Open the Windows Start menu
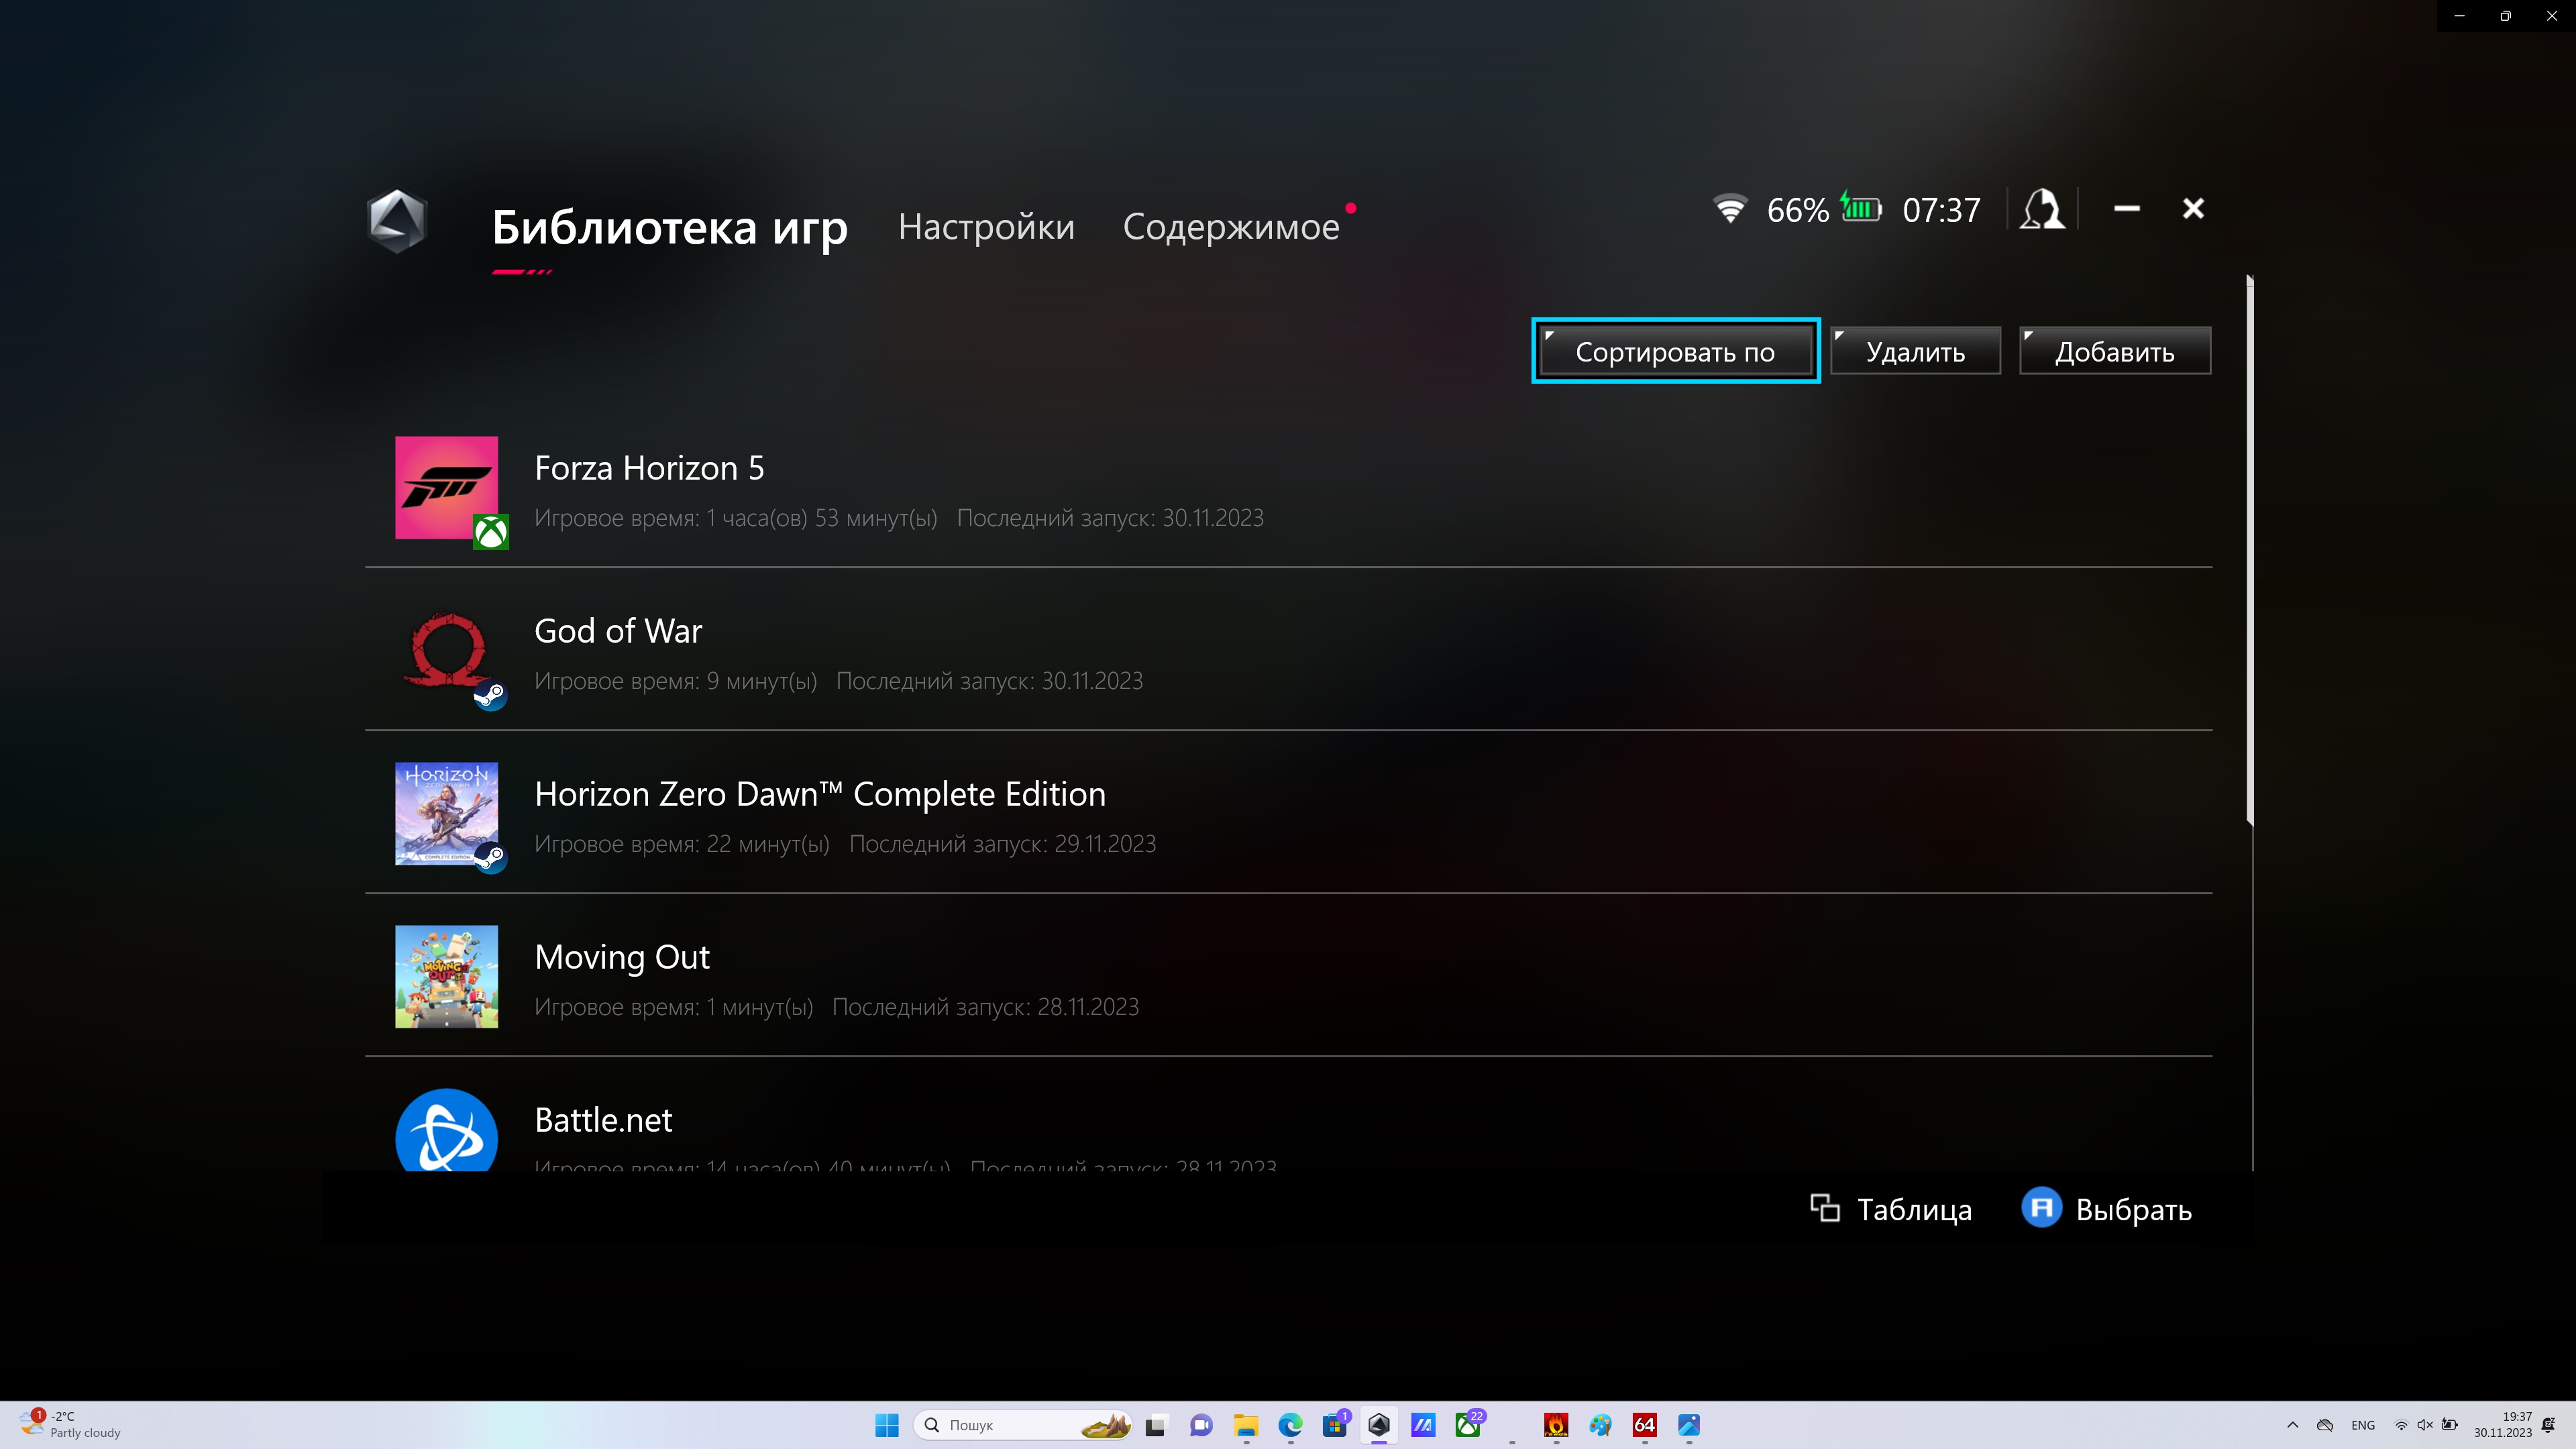This screenshot has height=1449, width=2576. (886, 1425)
